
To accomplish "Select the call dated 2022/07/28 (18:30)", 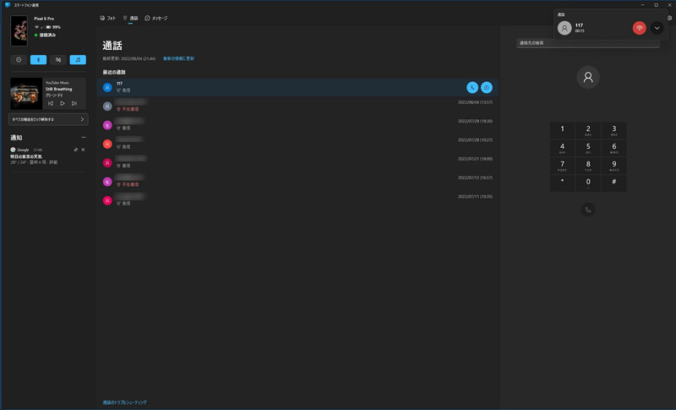I will (297, 125).
